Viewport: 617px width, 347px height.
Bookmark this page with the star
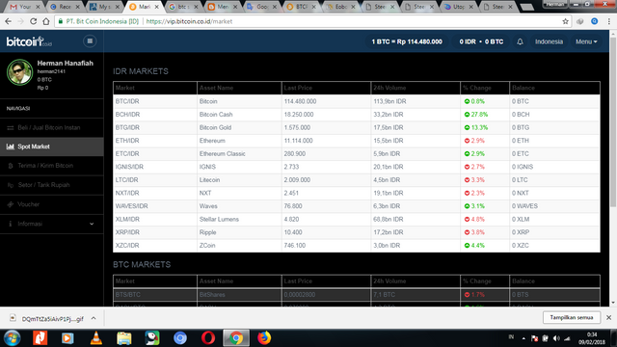[x=566, y=21]
